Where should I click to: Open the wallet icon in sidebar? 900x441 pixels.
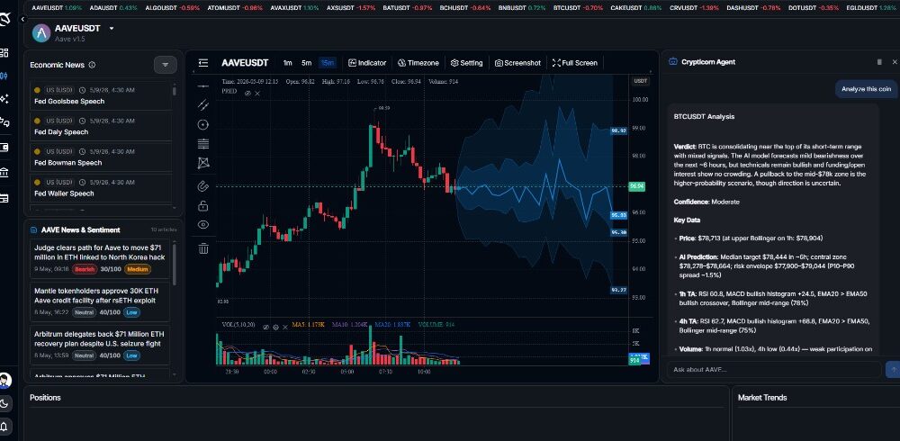4,147
